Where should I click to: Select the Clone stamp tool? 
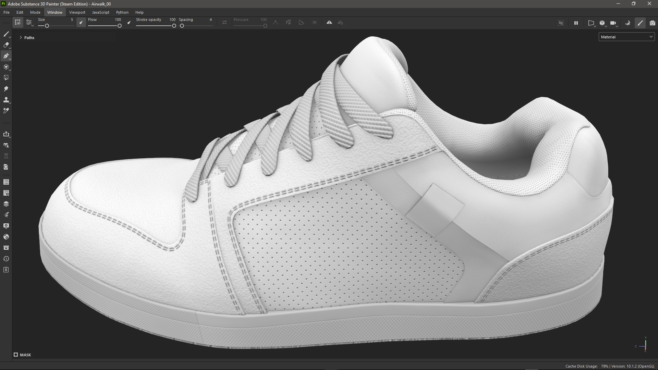[6, 100]
